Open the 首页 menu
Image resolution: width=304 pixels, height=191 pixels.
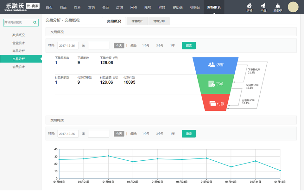[x=49, y=7]
